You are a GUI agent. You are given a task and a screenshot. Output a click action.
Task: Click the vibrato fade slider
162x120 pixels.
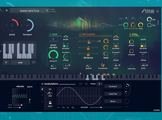tap(20, 107)
